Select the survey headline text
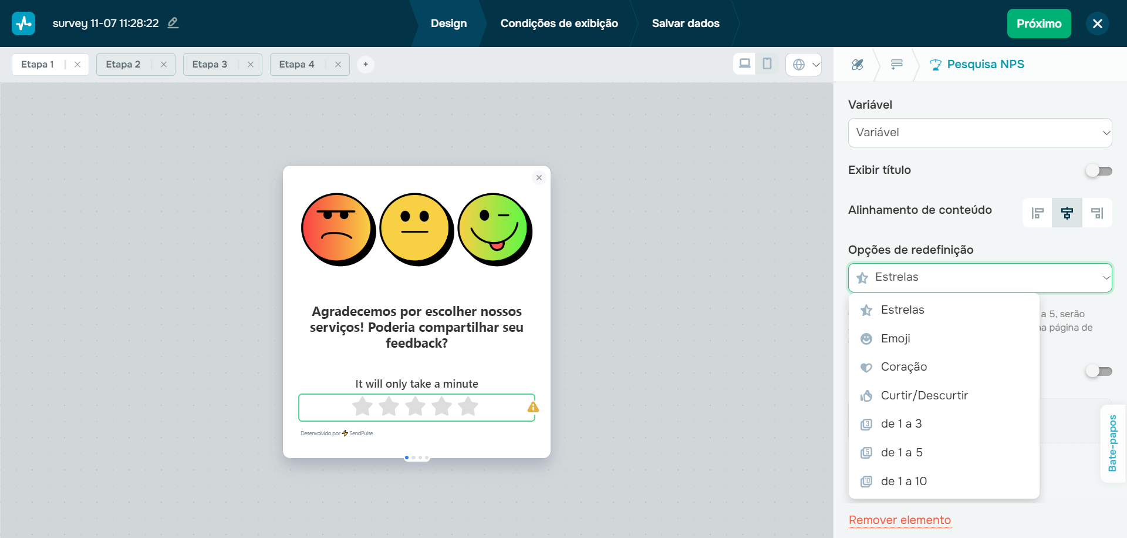The height and width of the screenshot is (538, 1127). click(417, 327)
